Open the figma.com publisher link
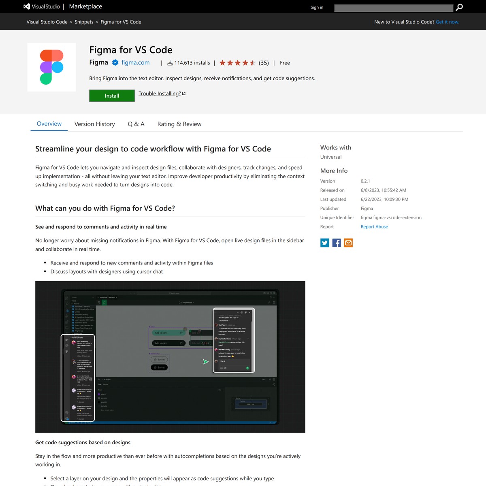Viewport: 486px width, 486px height. pyautogui.click(x=135, y=62)
